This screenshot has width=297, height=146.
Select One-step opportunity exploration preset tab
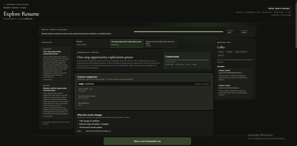[126, 44]
